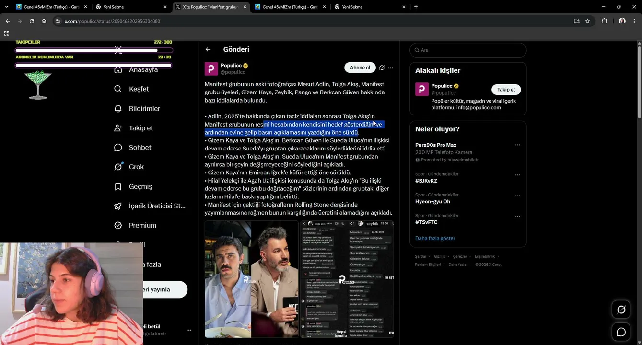Image resolution: width=642 pixels, height=345 pixels.
Task: Go back using the arrow beside Gönderi
Action: click(208, 49)
